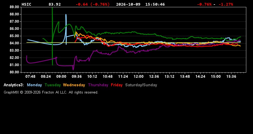The width and height of the screenshot is (253, 134).
Task: Click the 81.00 y-axis label
Action: click(14, 65)
